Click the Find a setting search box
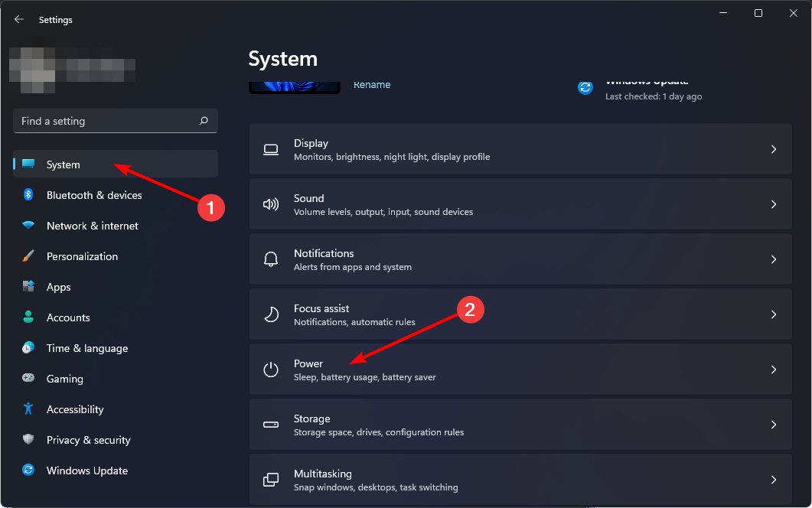The image size is (812, 508). [x=116, y=121]
